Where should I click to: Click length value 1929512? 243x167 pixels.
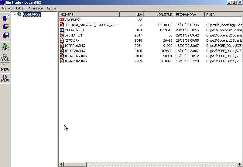click(166, 30)
